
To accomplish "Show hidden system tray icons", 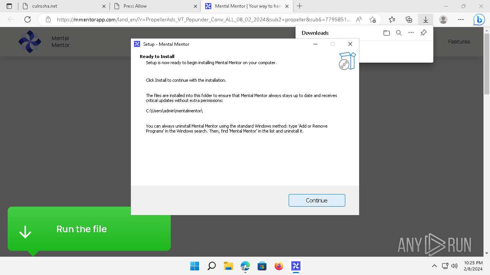I will pos(434,266).
